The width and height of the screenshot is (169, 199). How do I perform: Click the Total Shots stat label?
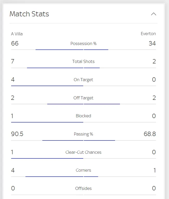[x=83, y=62]
